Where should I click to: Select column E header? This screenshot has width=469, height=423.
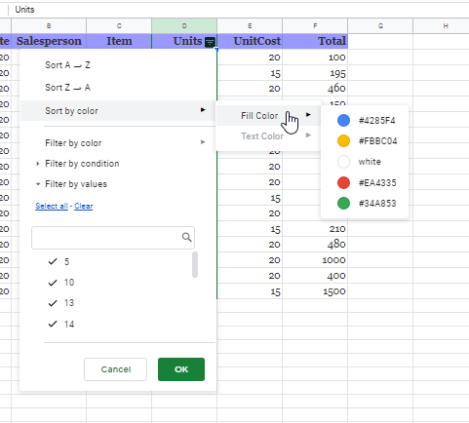[250, 26]
